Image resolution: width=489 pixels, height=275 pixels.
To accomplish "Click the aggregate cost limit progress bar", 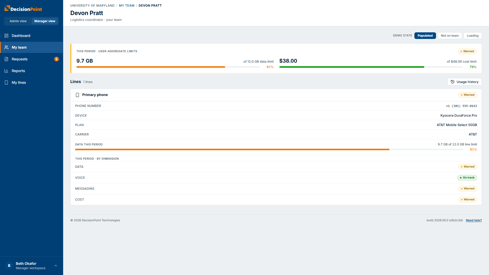I will coord(371,67).
